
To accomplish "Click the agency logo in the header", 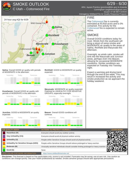I will [7, 6].
